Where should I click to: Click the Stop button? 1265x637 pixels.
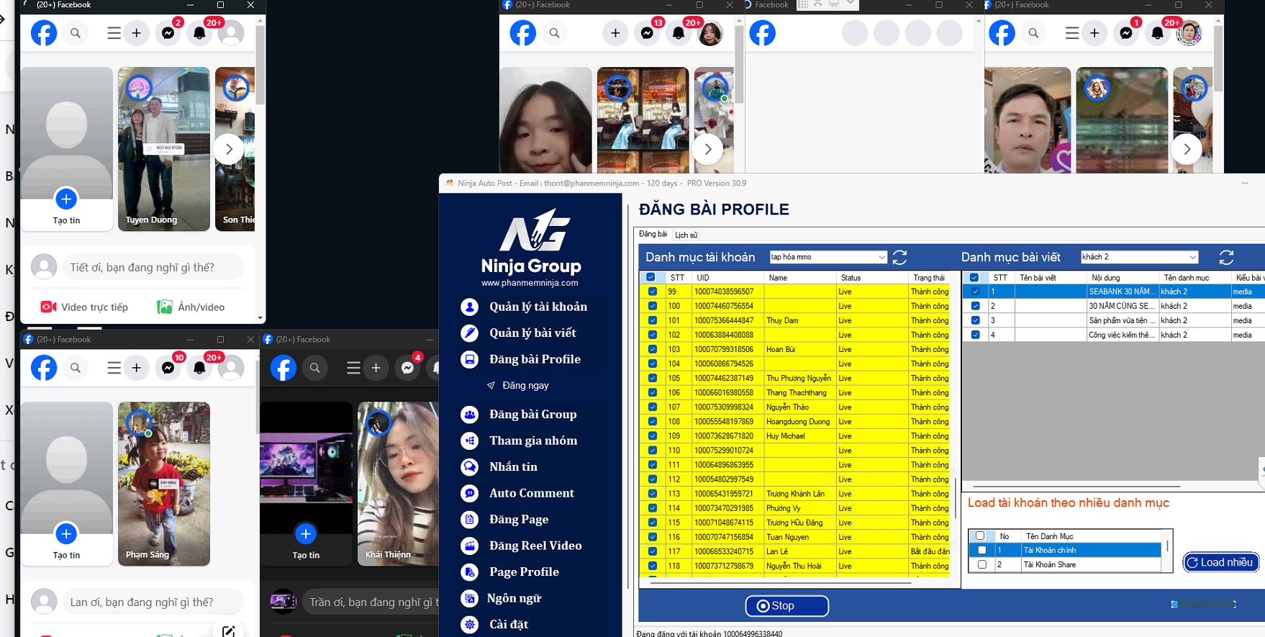[x=786, y=606]
